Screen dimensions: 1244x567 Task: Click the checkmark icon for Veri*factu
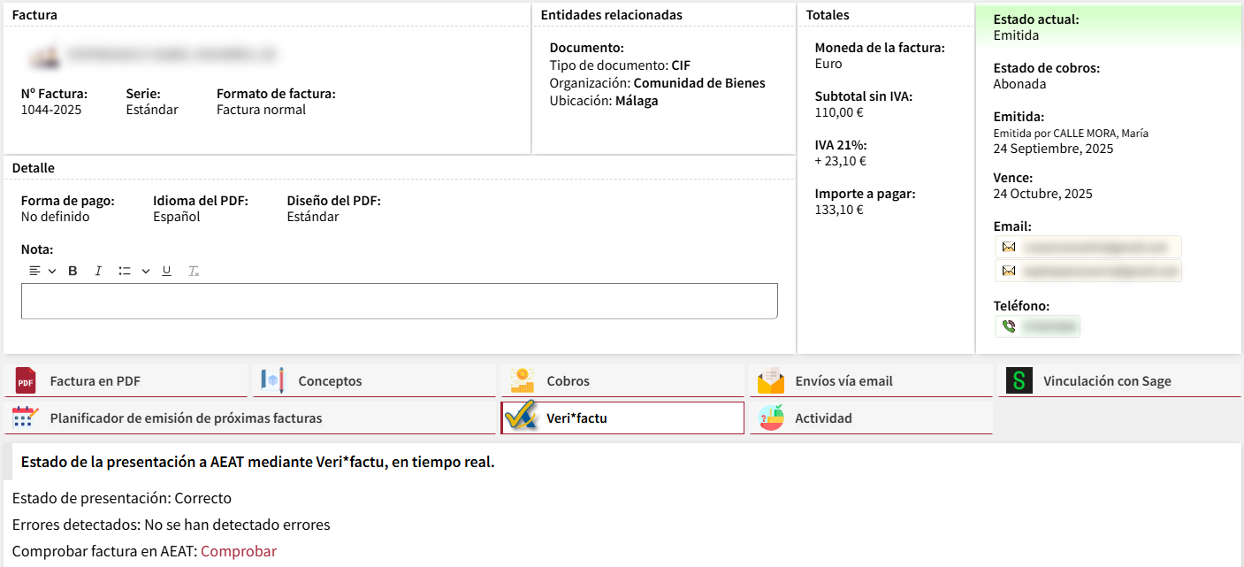521,418
